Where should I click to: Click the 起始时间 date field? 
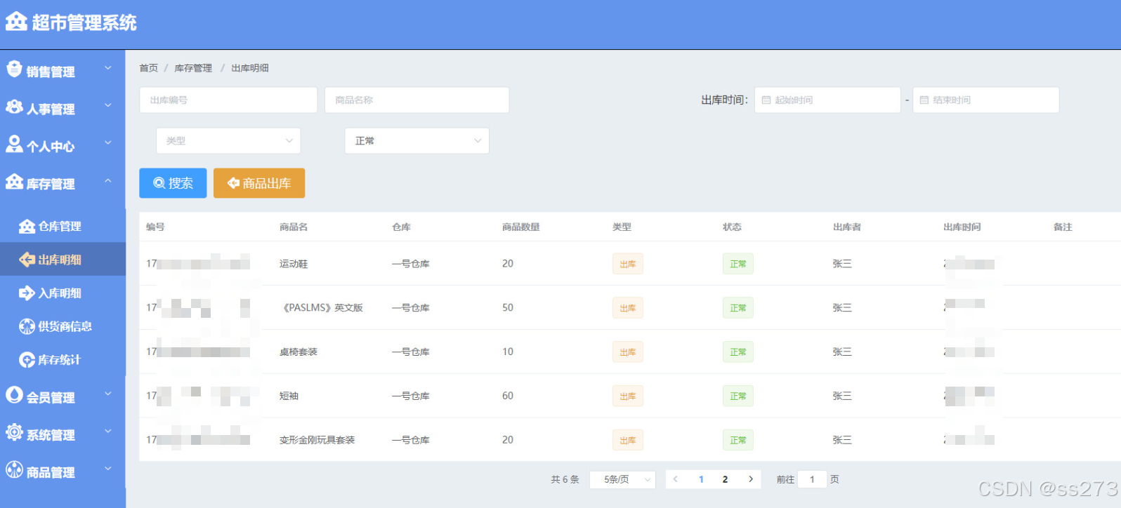[x=827, y=100]
